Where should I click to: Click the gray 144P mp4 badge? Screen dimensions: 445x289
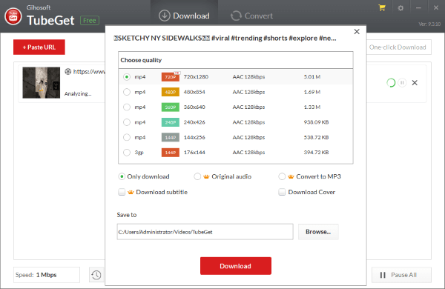(x=171, y=137)
